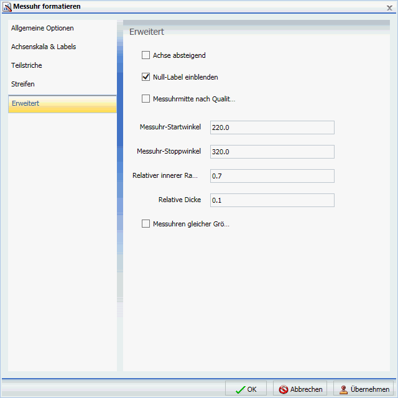The width and height of the screenshot is (398, 398).
Task: Apply changes with Übernehmen
Action: 363,389
